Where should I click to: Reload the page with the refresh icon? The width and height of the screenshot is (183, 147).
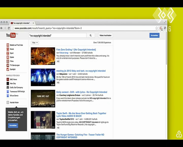coord(9,28)
